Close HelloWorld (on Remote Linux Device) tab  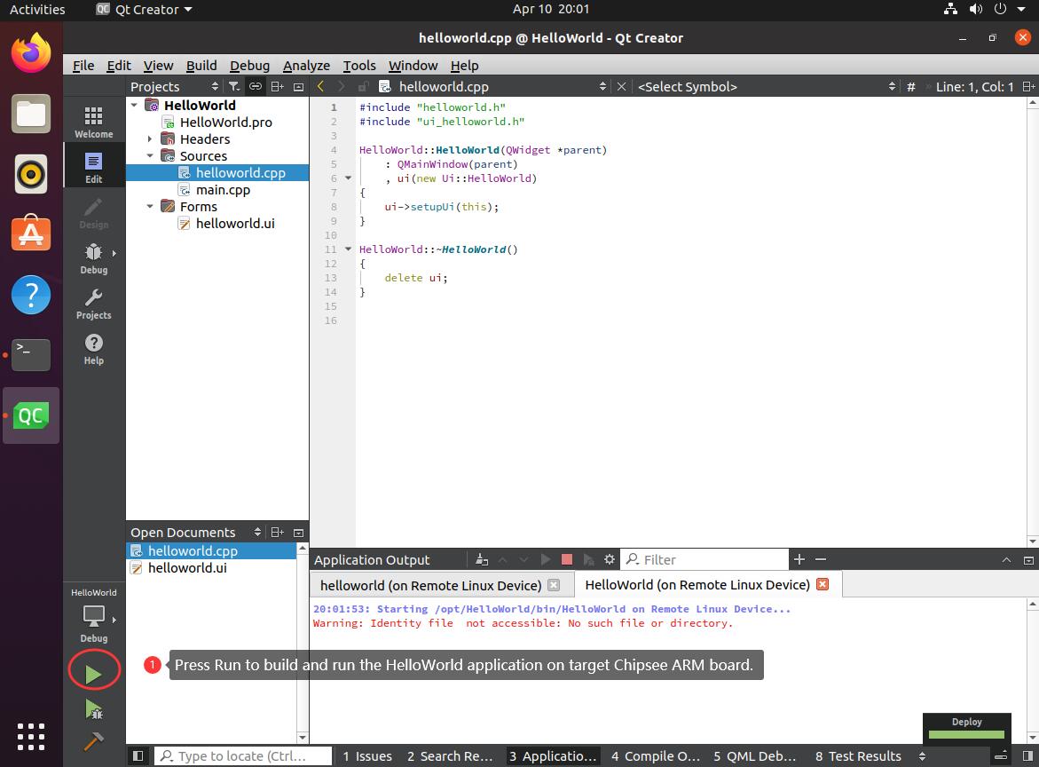point(823,584)
